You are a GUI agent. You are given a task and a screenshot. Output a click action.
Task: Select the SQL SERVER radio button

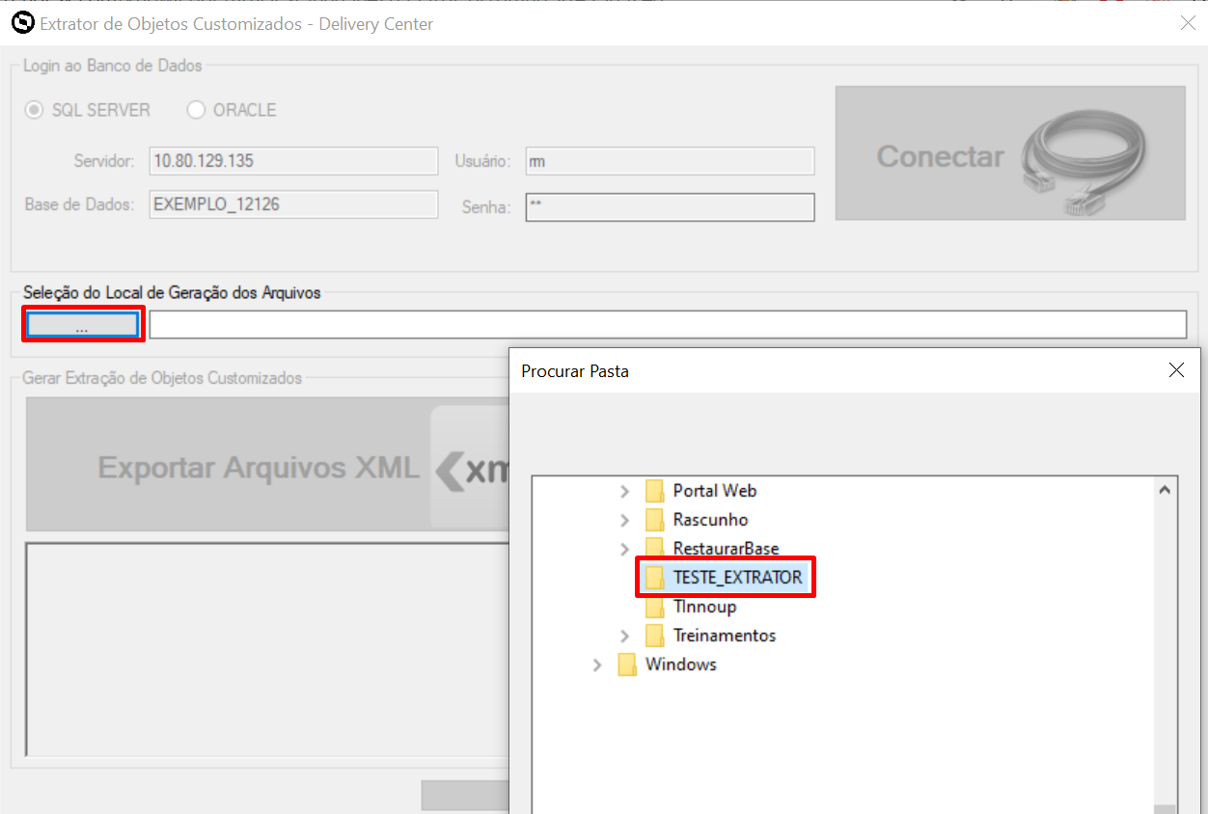(35, 110)
